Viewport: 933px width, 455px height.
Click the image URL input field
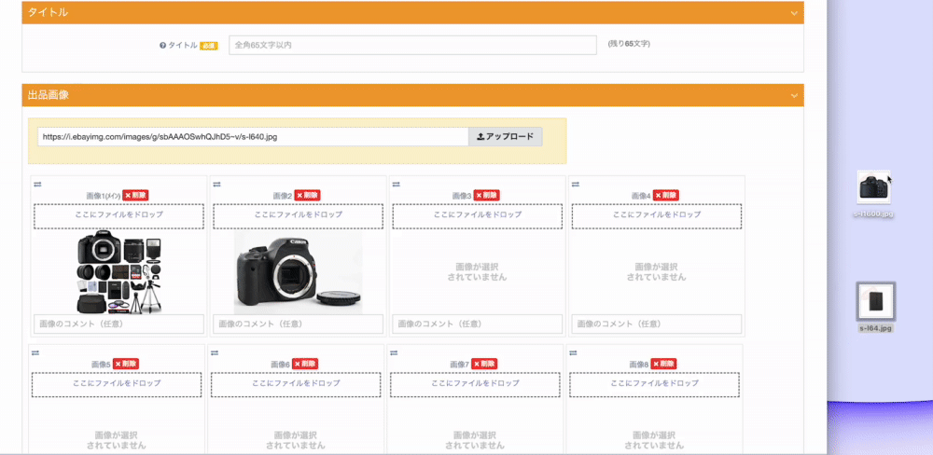[x=253, y=137]
